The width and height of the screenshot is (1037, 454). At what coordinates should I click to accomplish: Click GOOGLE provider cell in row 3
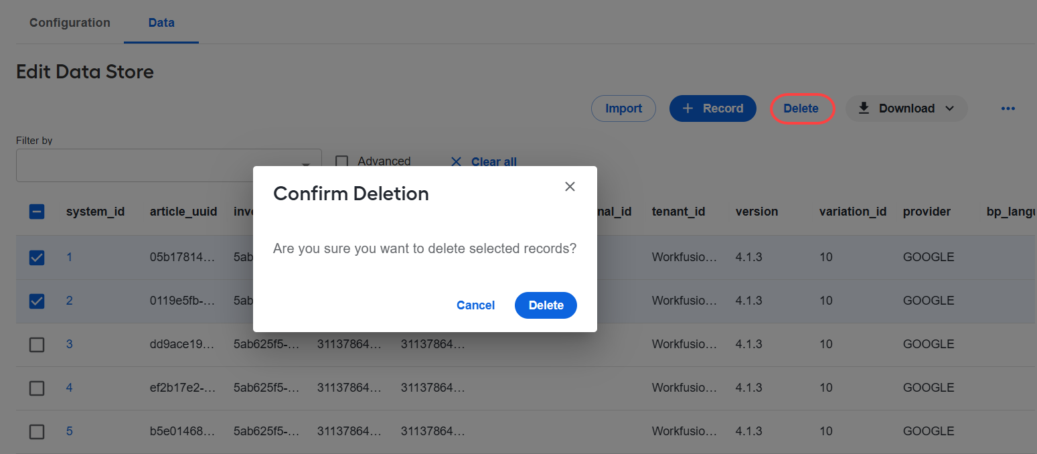tap(929, 344)
